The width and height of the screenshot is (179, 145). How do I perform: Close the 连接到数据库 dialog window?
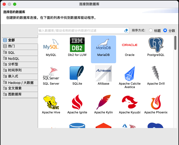(4, 4)
